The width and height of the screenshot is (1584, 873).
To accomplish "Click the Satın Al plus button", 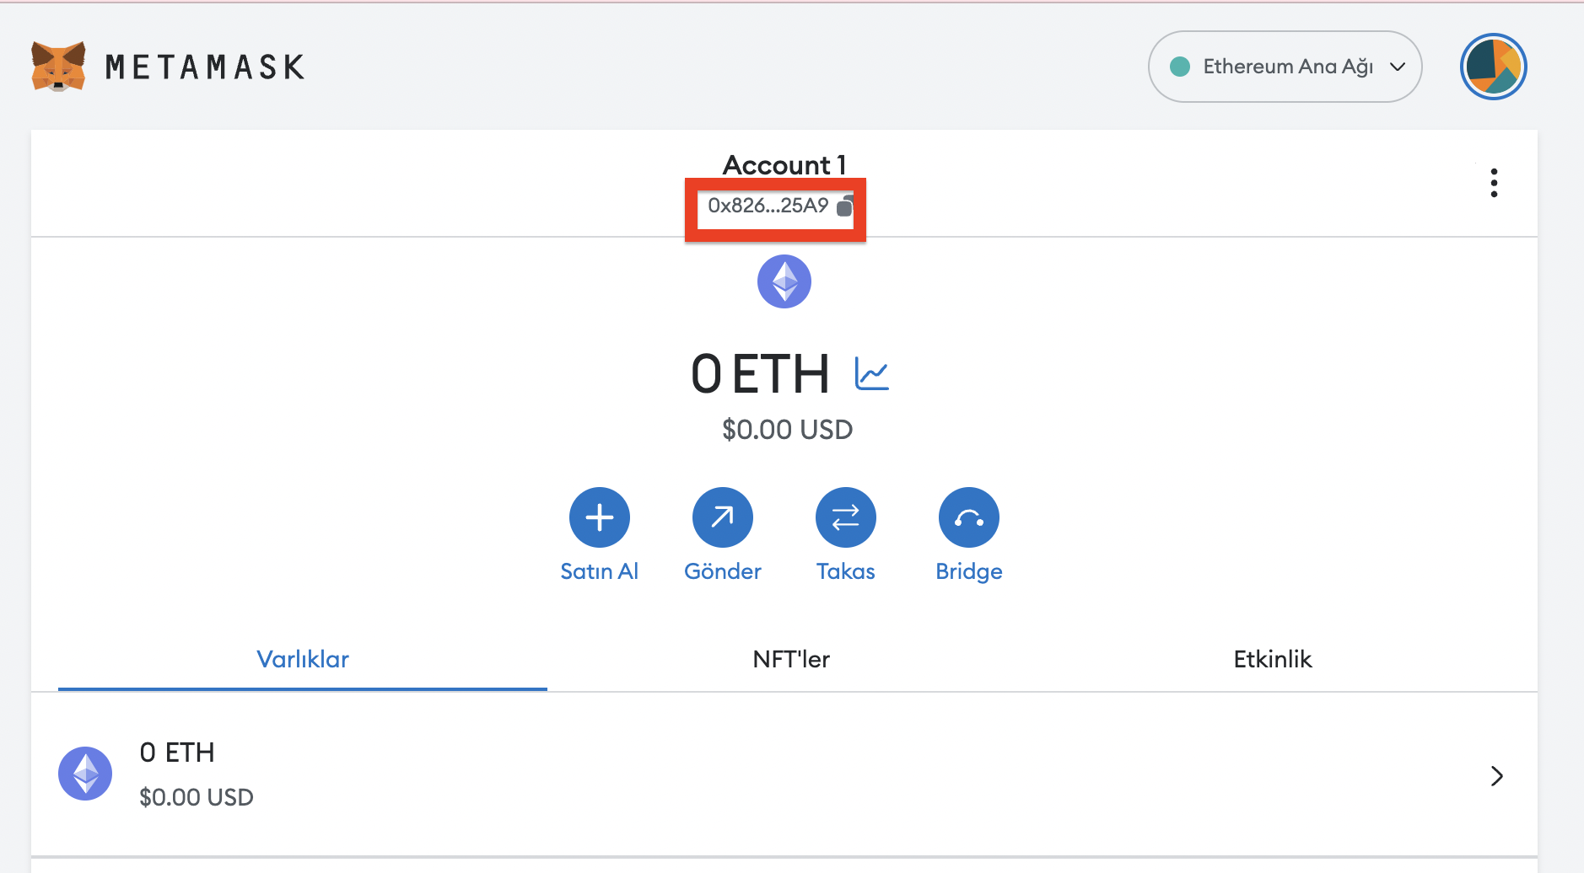I will coord(600,517).
